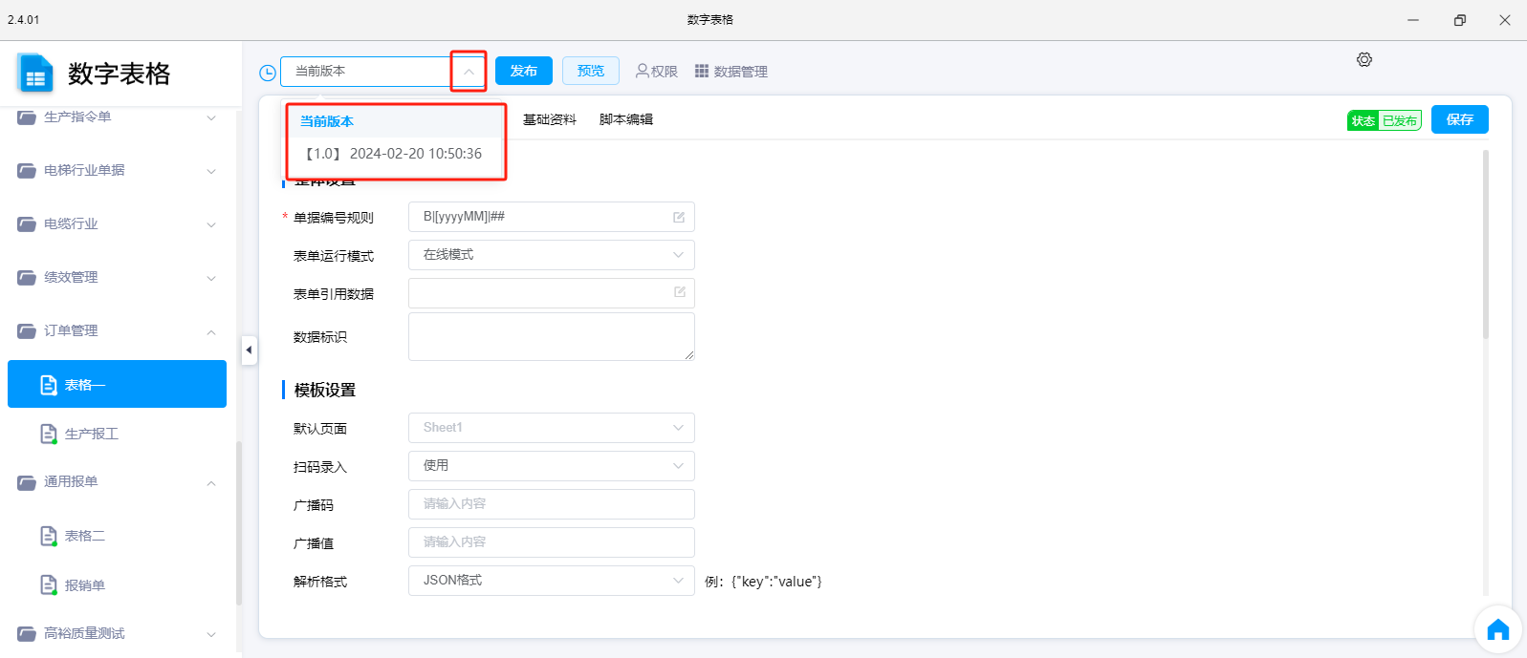The width and height of the screenshot is (1527, 658).
Task: Open the settings gear icon
Action: click(1364, 59)
